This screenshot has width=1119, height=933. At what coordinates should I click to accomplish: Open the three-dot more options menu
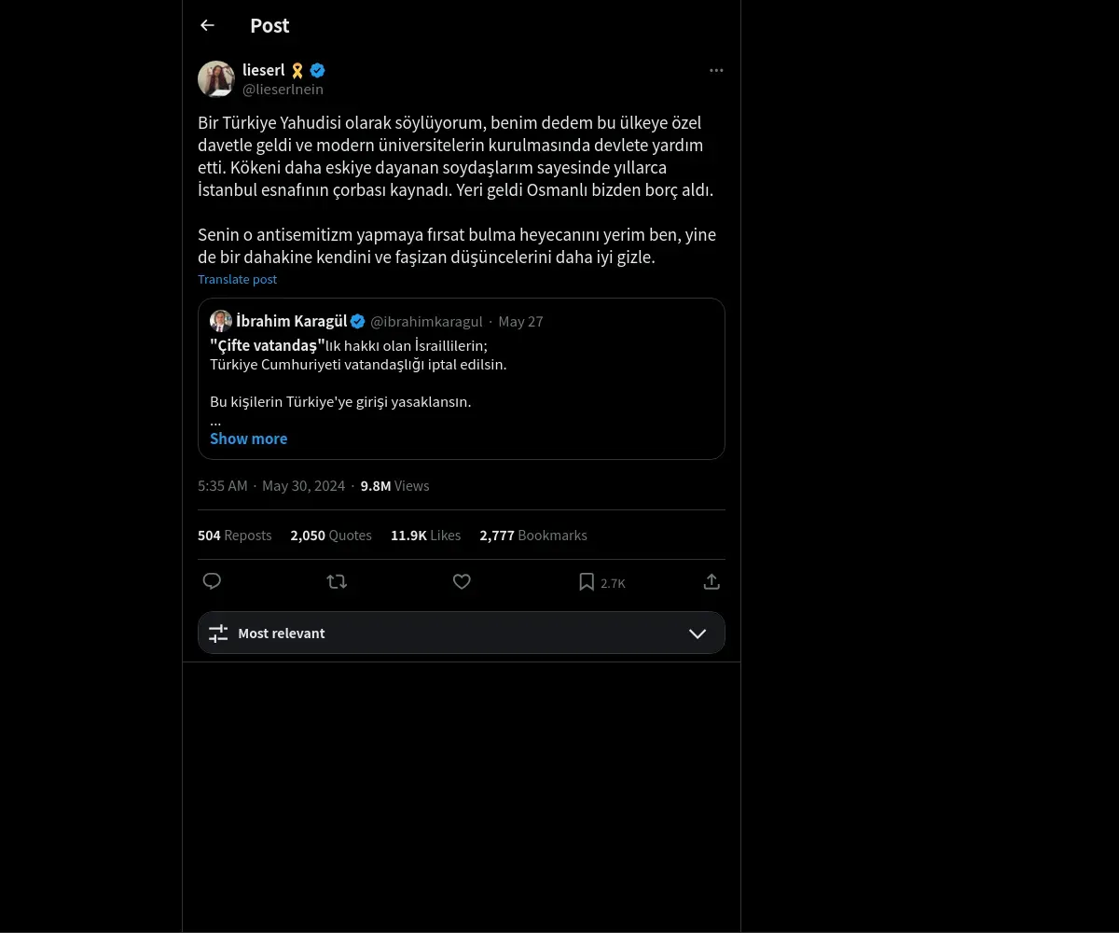point(716,70)
